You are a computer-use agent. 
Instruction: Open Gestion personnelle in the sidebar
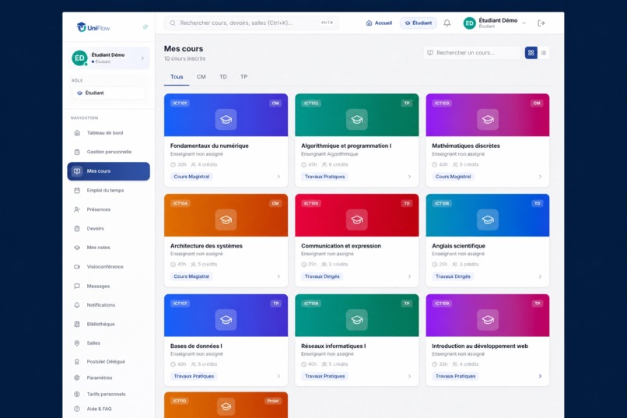coord(108,152)
